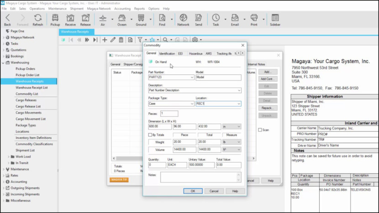Go to first record arrow icon
The width and height of the screenshot is (379, 213).
click(71, 40)
